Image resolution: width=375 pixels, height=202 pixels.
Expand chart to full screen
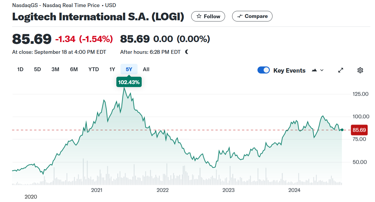point(341,70)
